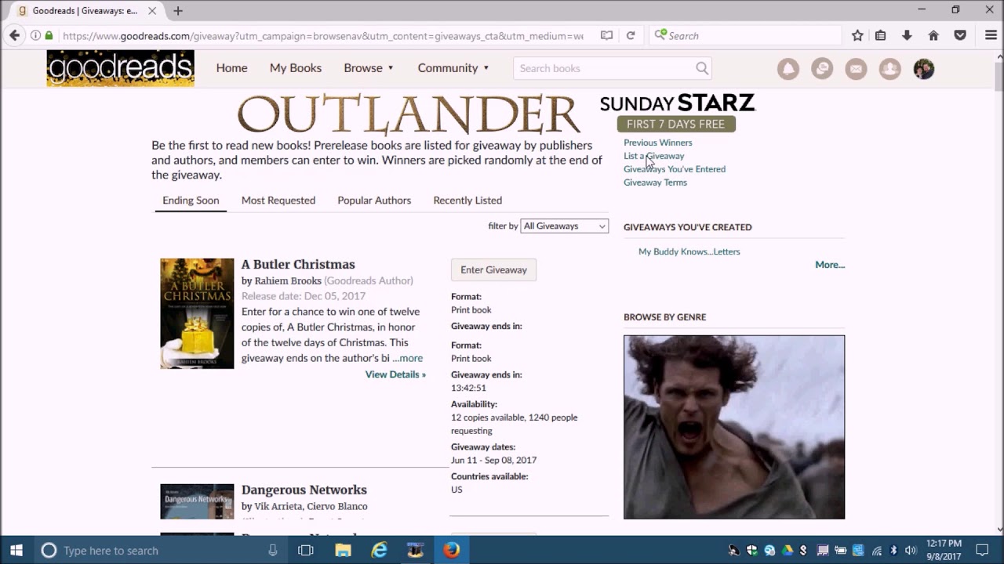Image resolution: width=1004 pixels, height=564 pixels.
Task: Expand the Browse dropdown menu
Action: click(369, 68)
